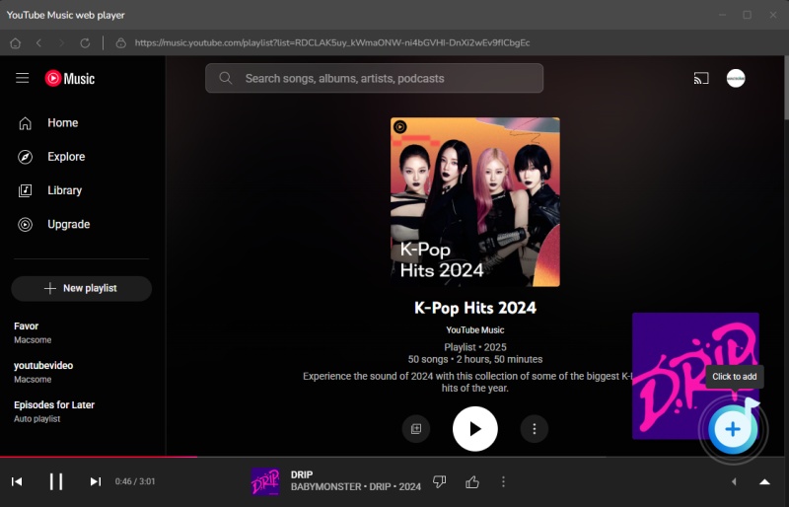Reload the page with refresh icon

[85, 42]
